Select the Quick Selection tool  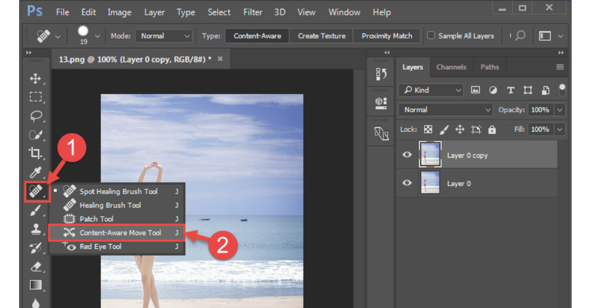(x=36, y=134)
